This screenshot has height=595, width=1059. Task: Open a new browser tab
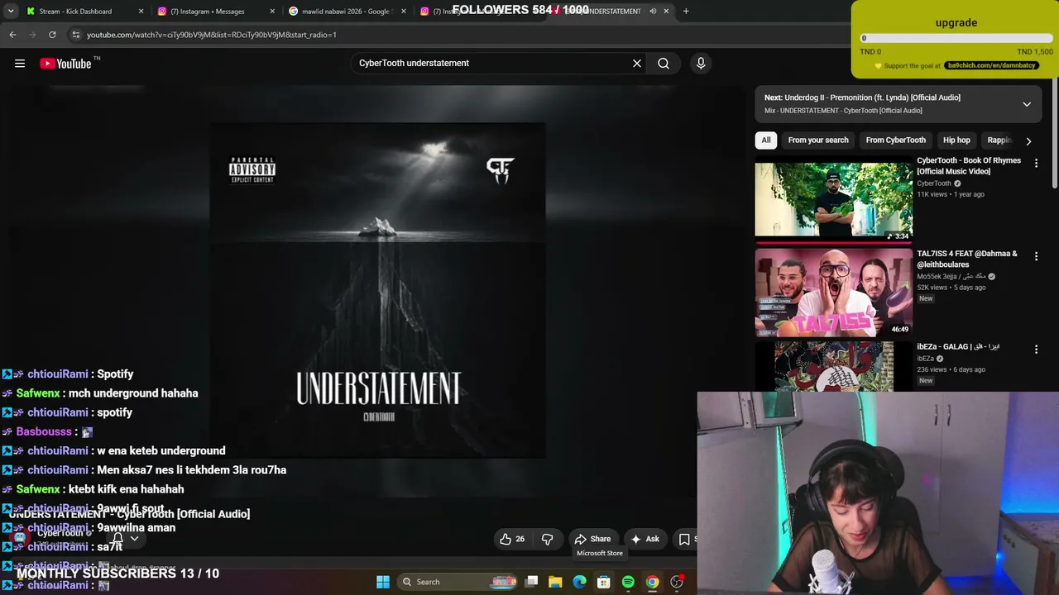coord(686,12)
